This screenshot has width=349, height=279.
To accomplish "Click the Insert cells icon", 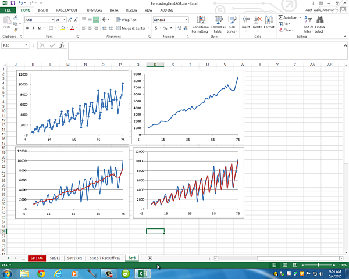I will pos(245,20).
